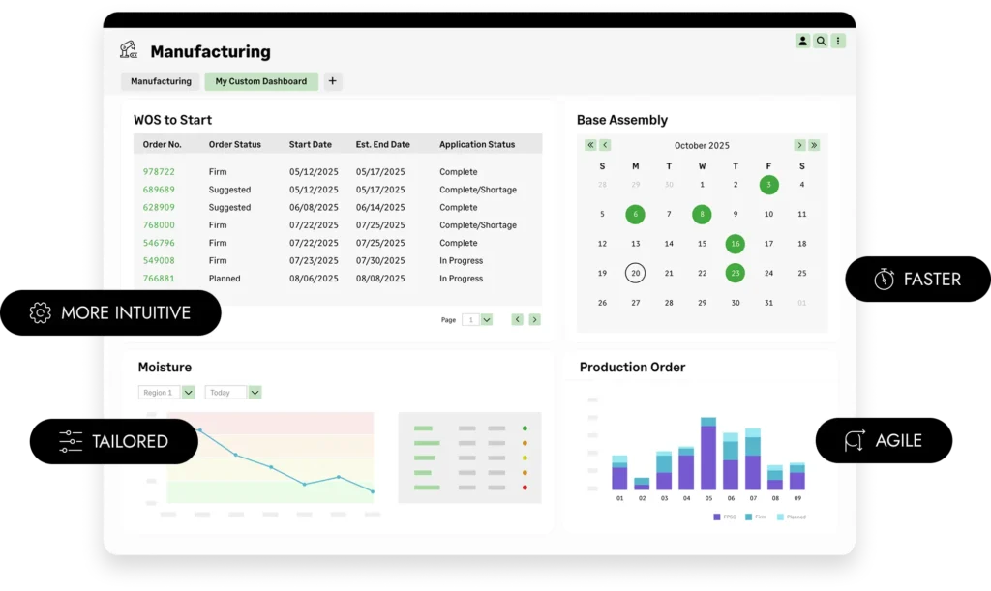This screenshot has height=591, width=991.
Task: Open the Region 1 dropdown
Action: tap(188, 393)
